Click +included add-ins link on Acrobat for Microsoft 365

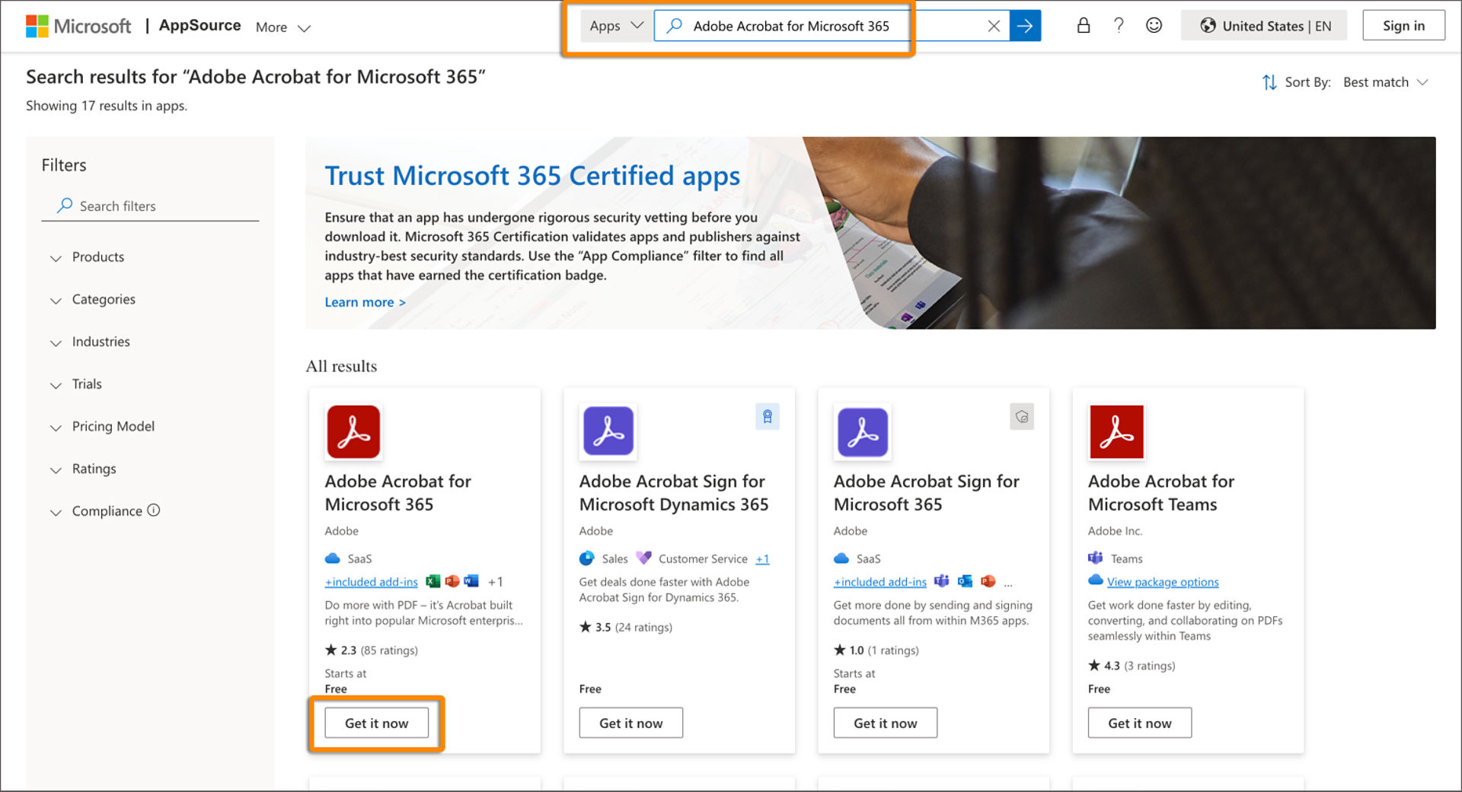click(x=372, y=582)
